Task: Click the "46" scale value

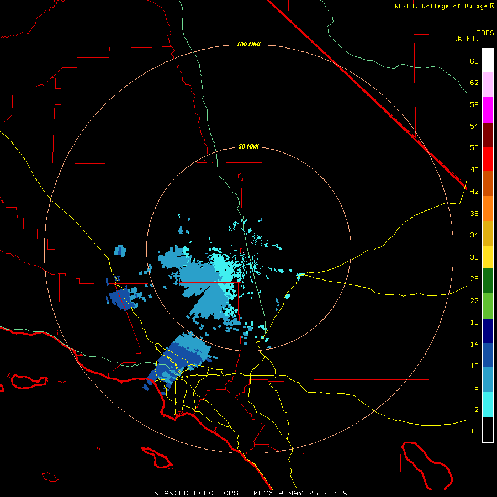Action: click(474, 170)
